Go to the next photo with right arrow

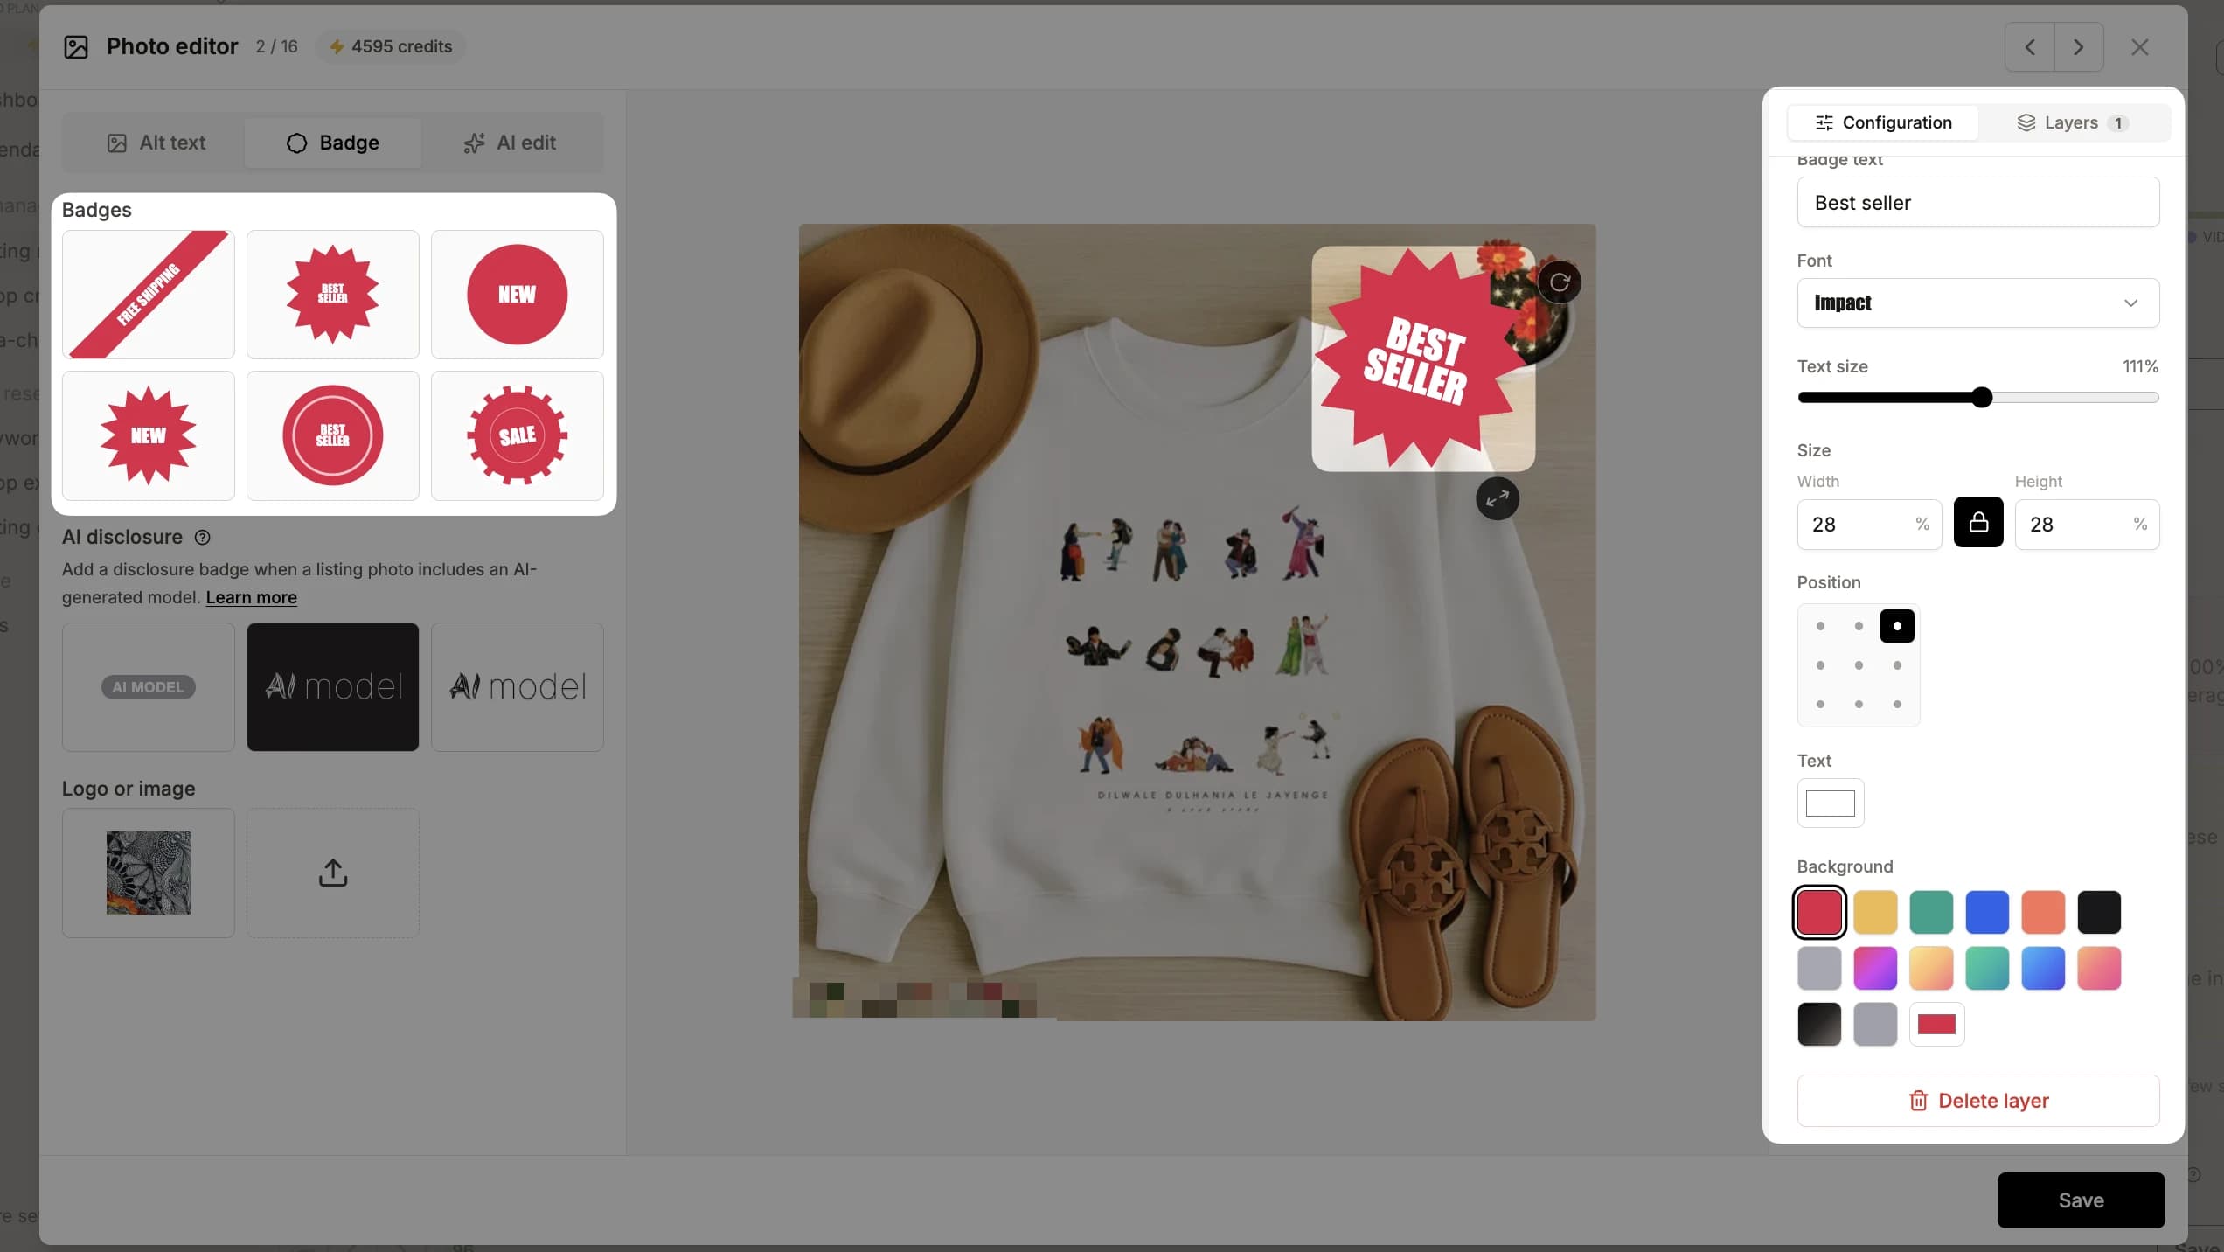pyautogui.click(x=2079, y=47)
